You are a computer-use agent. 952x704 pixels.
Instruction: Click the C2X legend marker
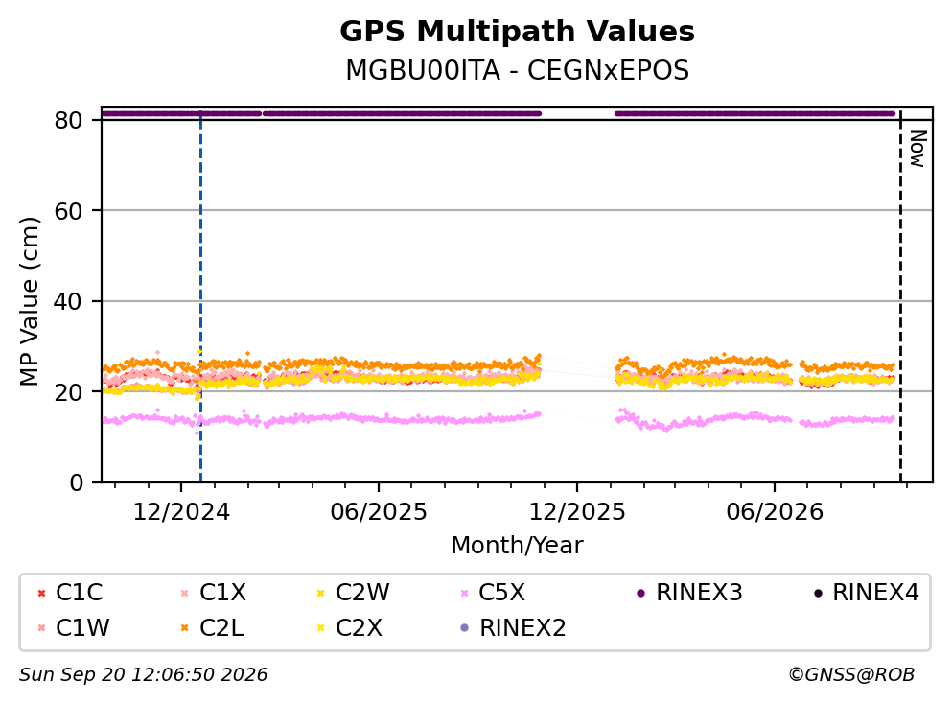pos(321,628)
